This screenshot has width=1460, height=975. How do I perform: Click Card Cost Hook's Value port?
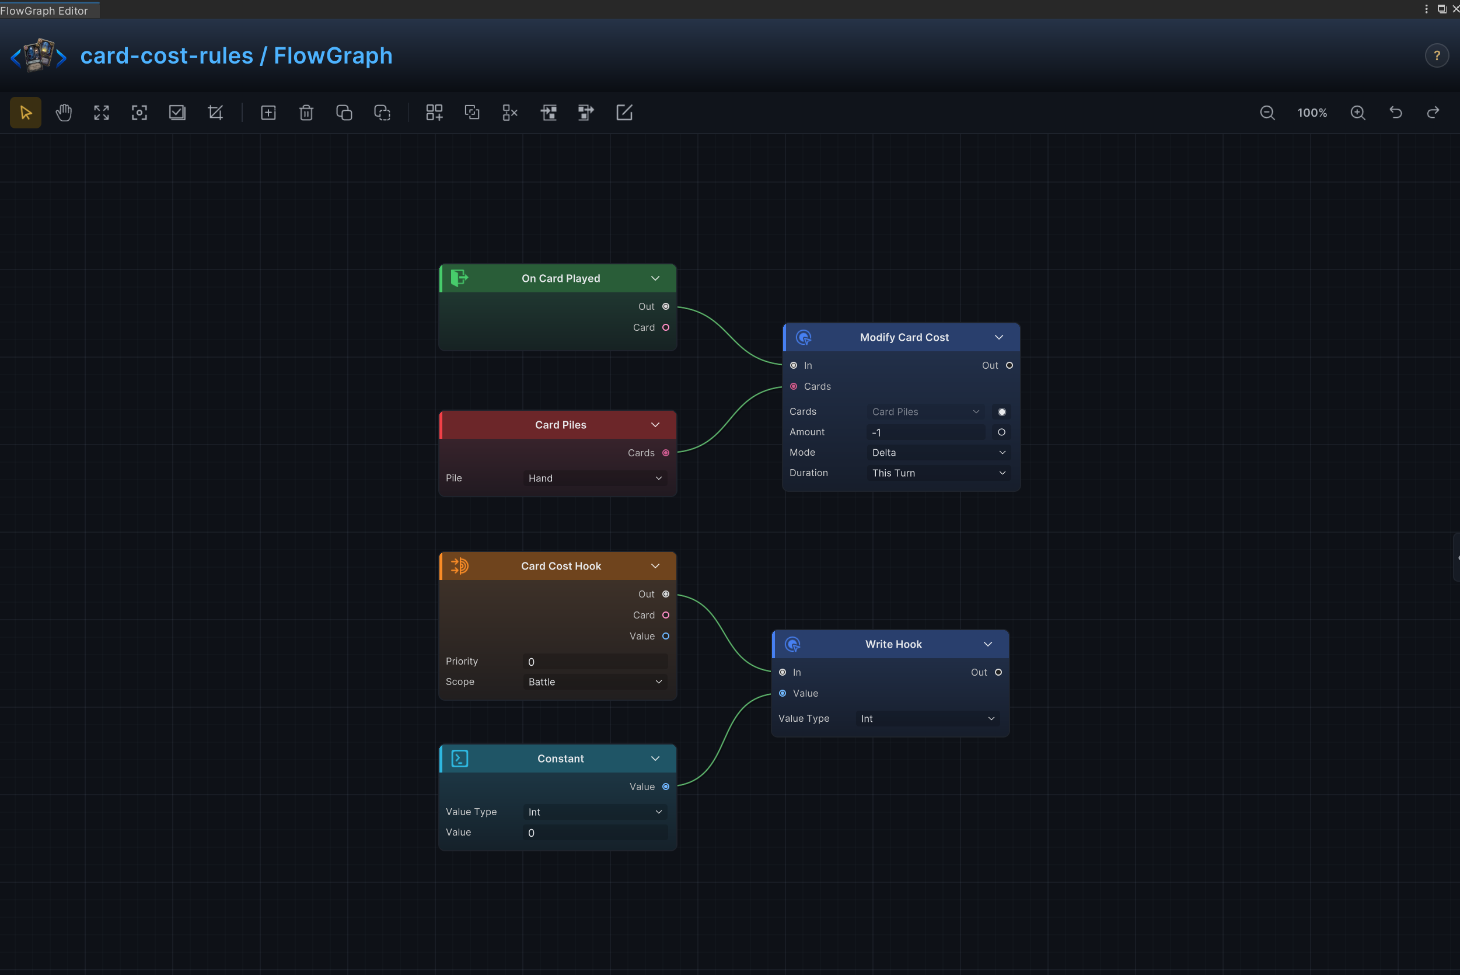click(666, 636)
